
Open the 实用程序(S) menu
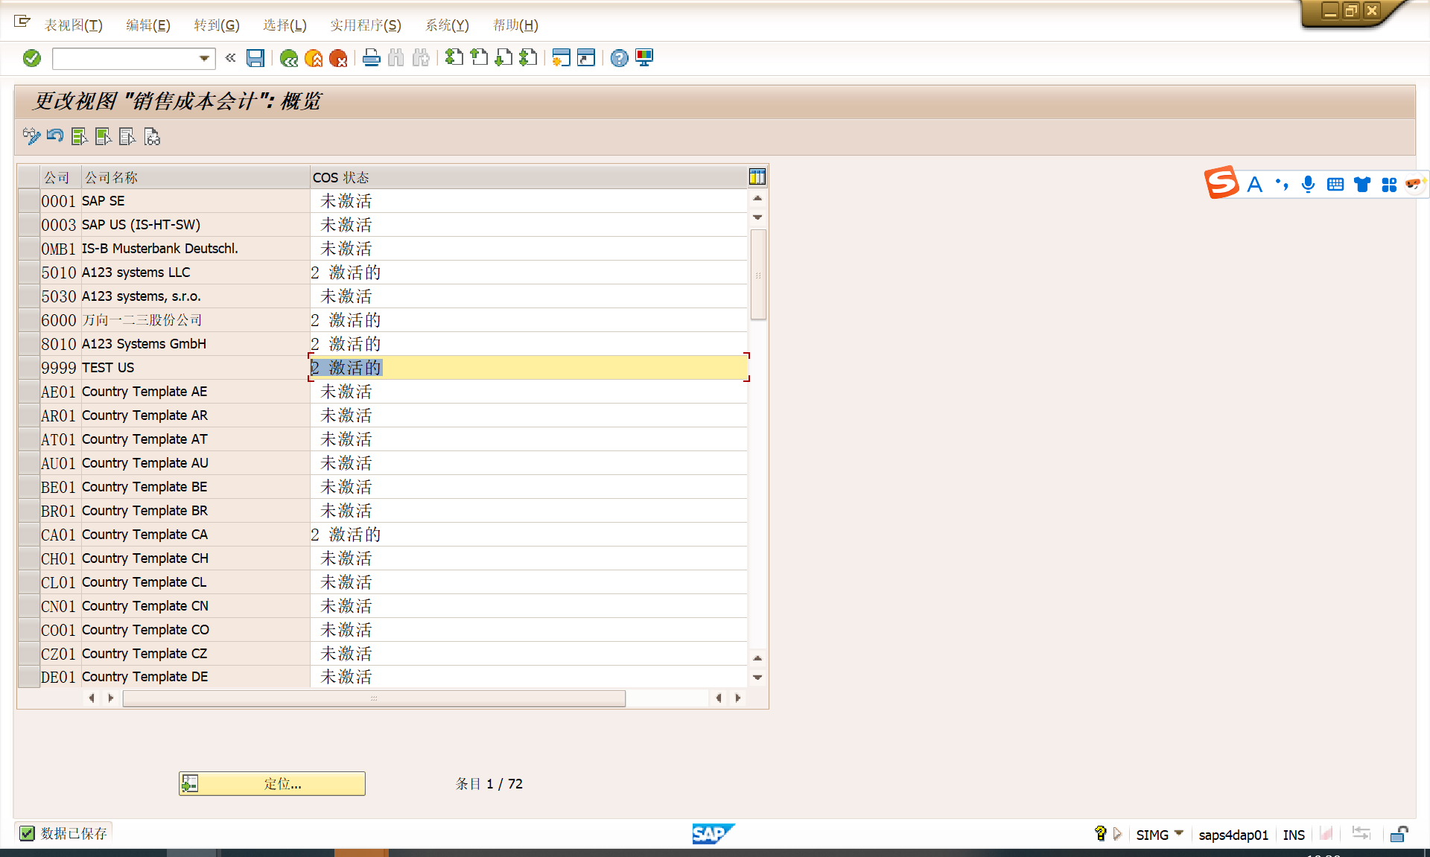coord(365,25)
